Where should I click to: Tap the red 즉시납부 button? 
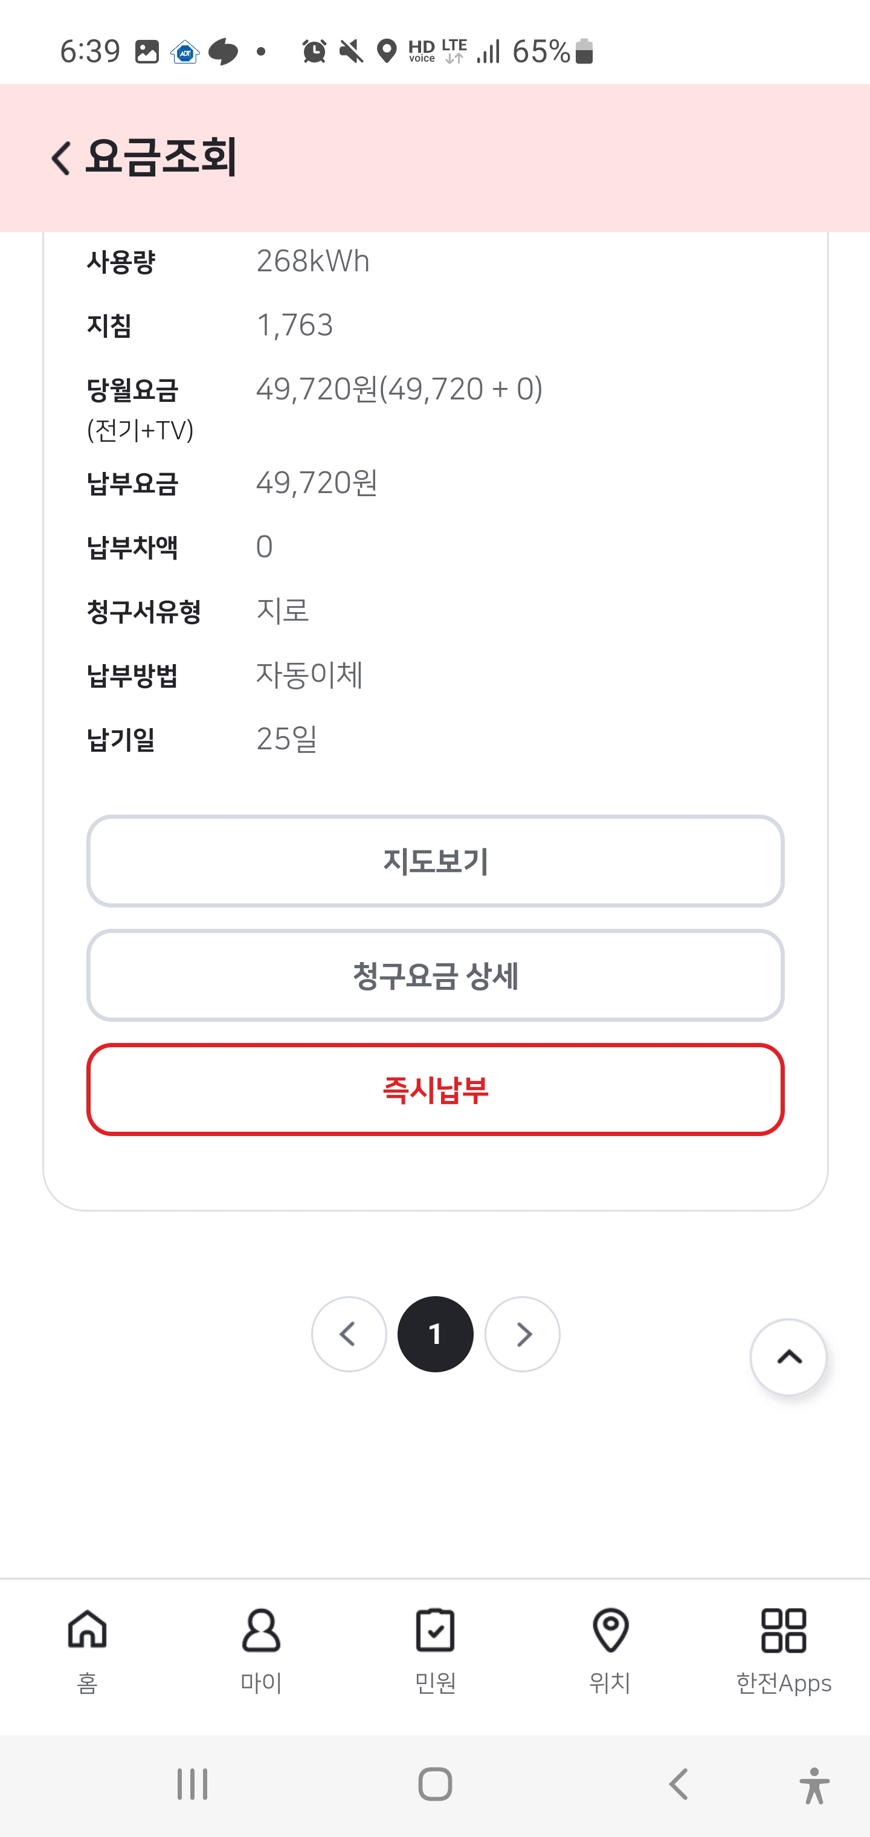(435, 1089)
